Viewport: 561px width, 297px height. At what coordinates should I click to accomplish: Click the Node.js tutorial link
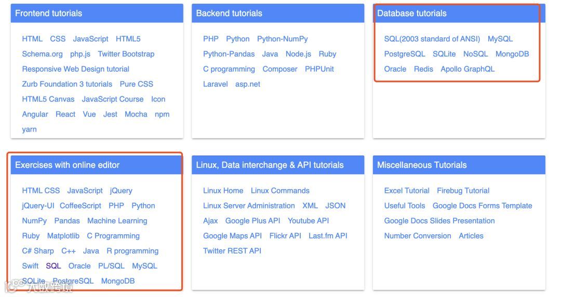[298, 54]
